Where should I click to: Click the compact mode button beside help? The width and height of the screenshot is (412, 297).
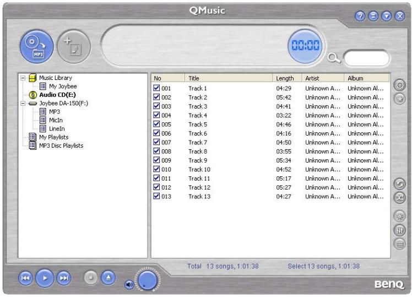[x=373, y=16]
